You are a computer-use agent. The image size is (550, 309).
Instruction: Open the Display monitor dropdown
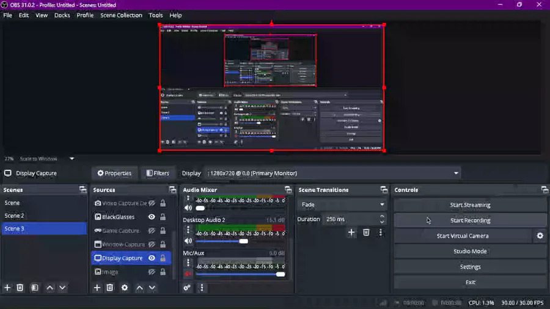[x=332, y=173]
